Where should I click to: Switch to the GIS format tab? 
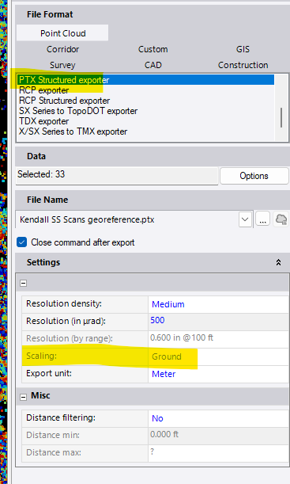(243, 49)
